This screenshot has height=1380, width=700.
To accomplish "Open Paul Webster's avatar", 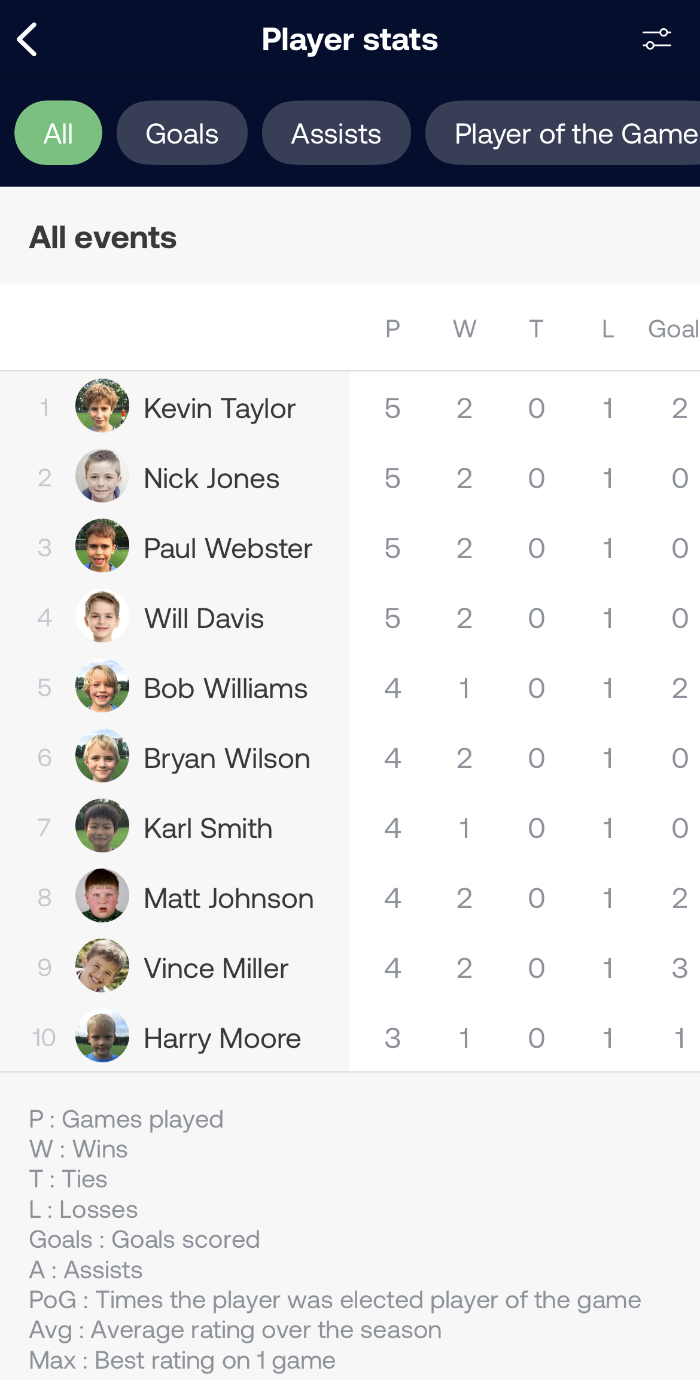I will [x=102, y=546].
